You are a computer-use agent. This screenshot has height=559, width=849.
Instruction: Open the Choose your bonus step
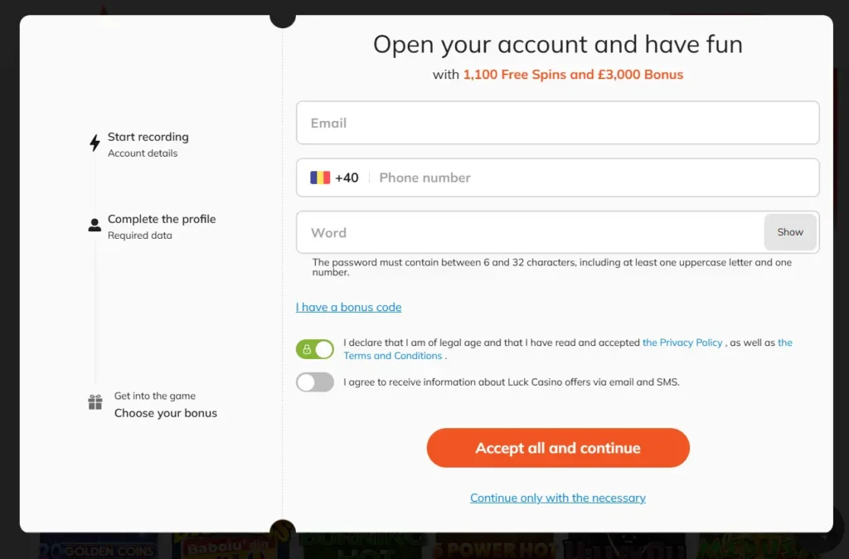click(x=166, y=412)
